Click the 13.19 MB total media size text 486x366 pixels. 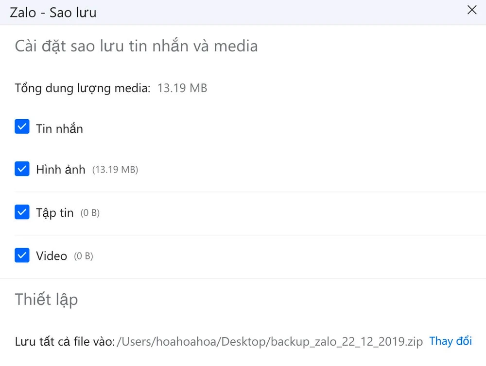[182, 88]
